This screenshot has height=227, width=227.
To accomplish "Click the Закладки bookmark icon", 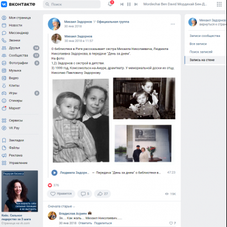I will coord(4,140).
